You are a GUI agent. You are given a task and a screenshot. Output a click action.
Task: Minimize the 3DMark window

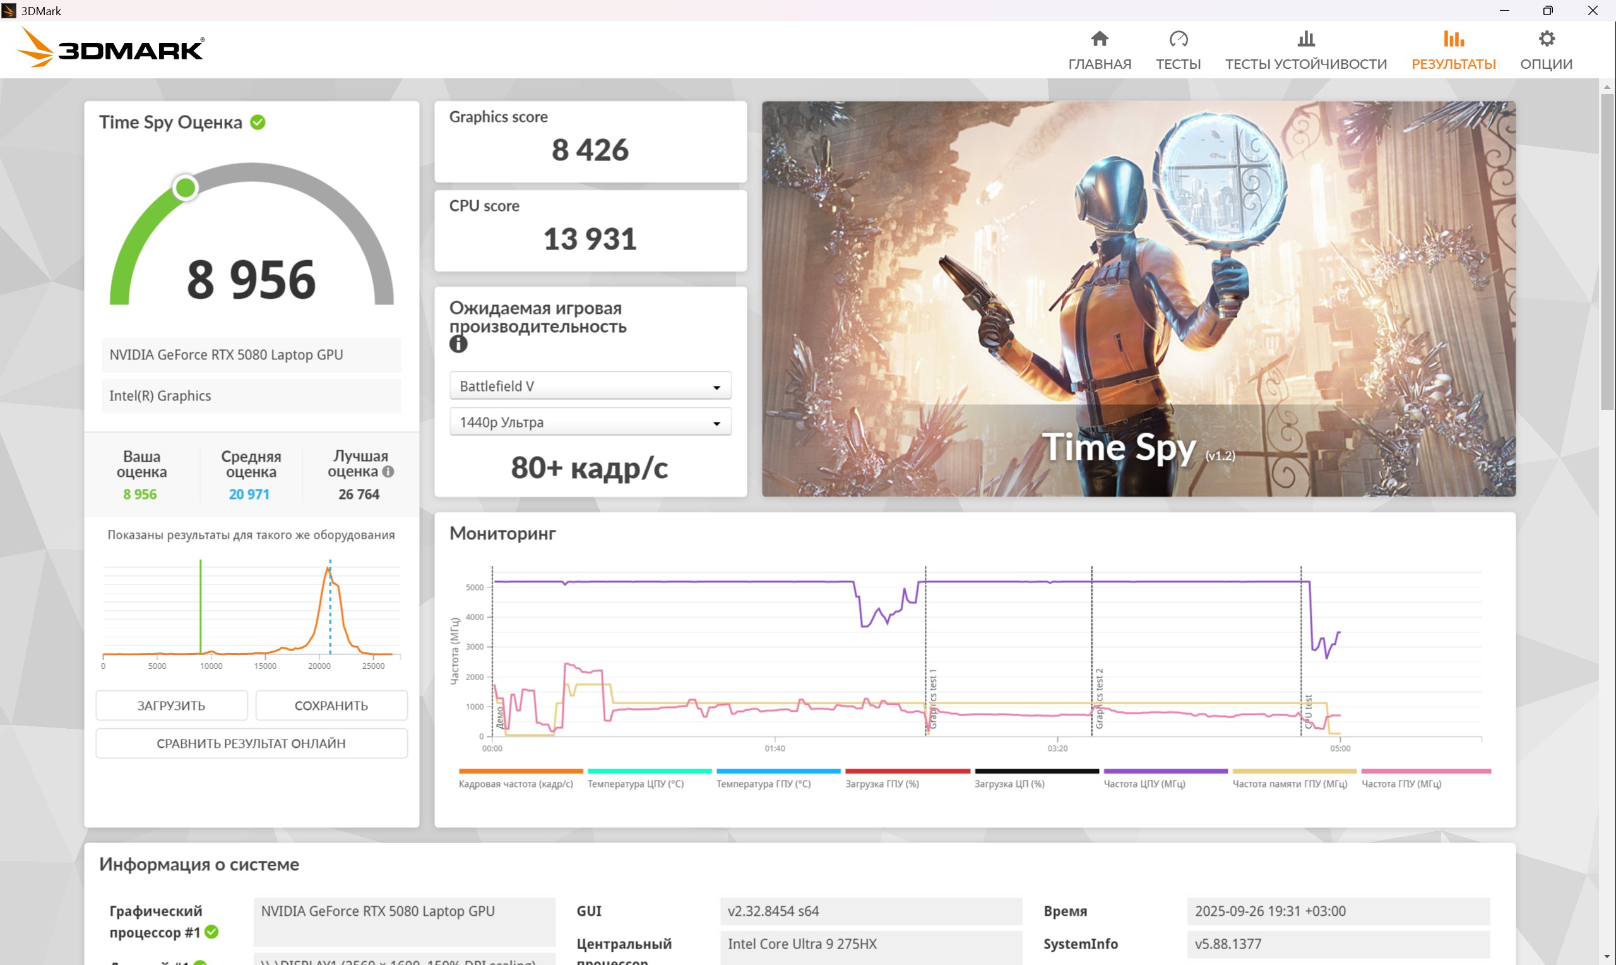pyautogui.click(x=1504, y=10)
